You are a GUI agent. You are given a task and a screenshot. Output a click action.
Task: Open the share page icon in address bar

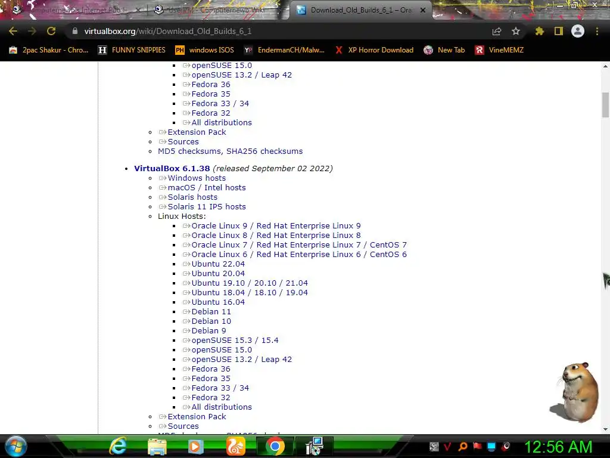pyautogui.click(x=497, y=31)
